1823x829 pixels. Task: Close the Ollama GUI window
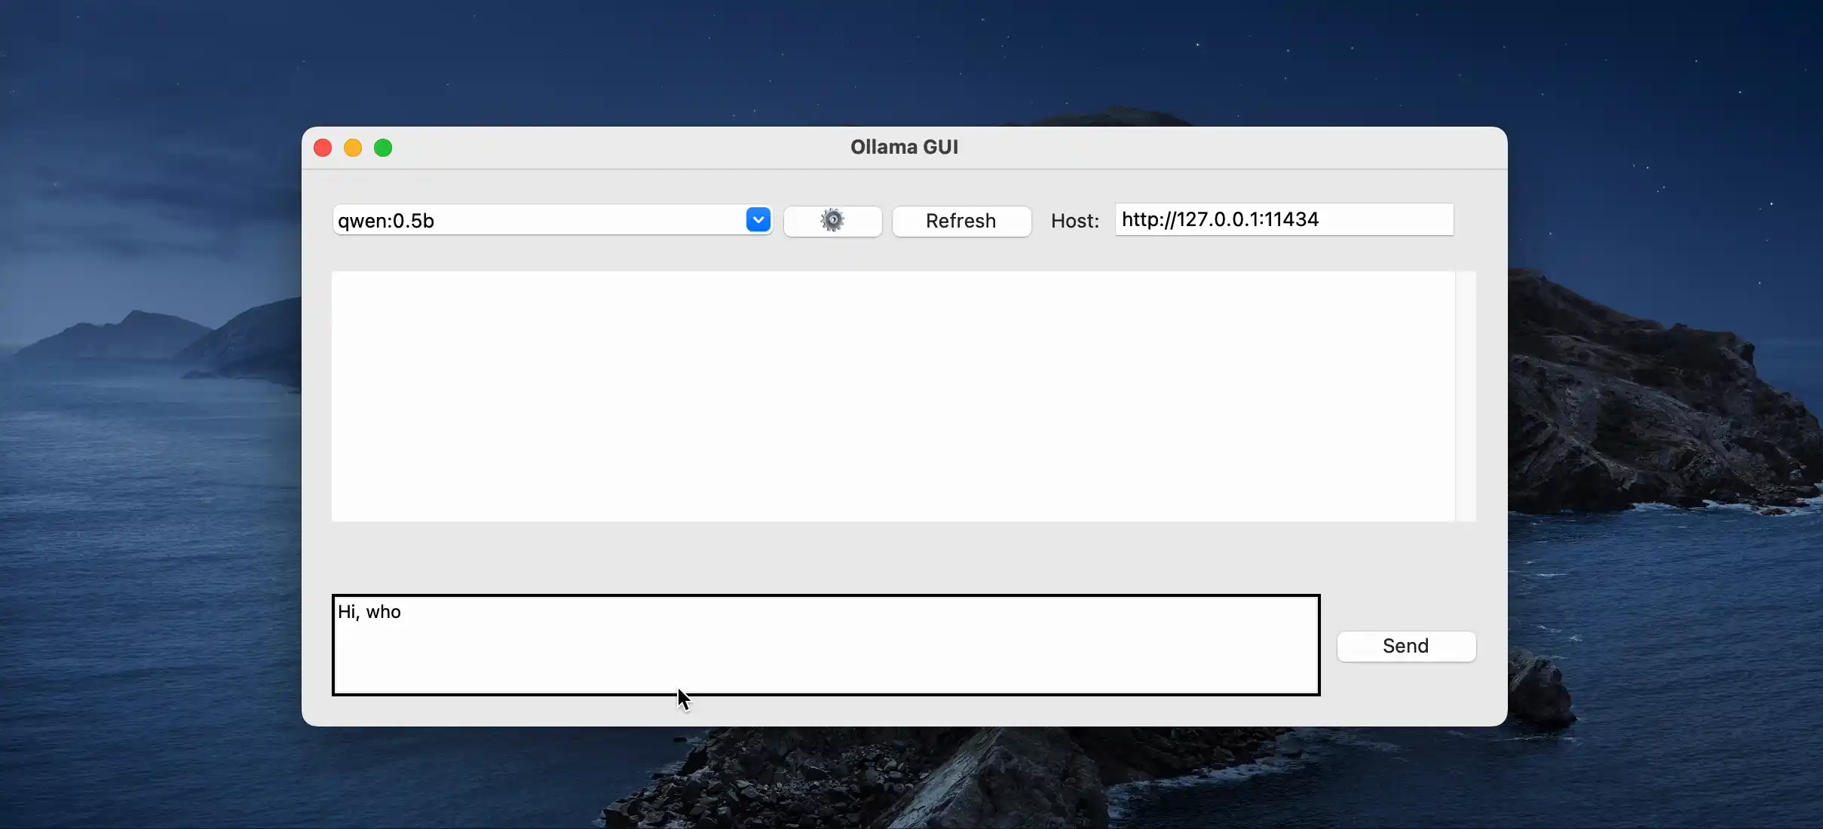pos(323,148)
